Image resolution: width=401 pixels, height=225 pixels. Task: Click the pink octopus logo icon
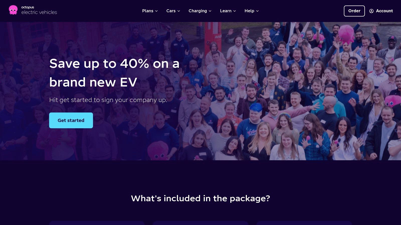[13, 10]
